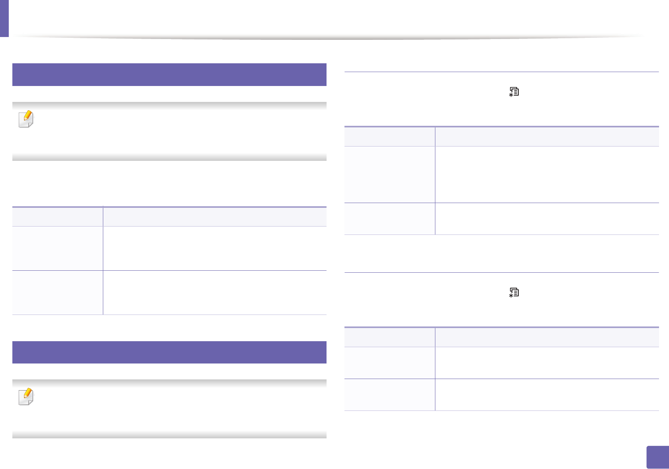The image size is (669, 469).
Task: Click the tall row's wide cell in first right table
Action: click(x=547, y=174)
